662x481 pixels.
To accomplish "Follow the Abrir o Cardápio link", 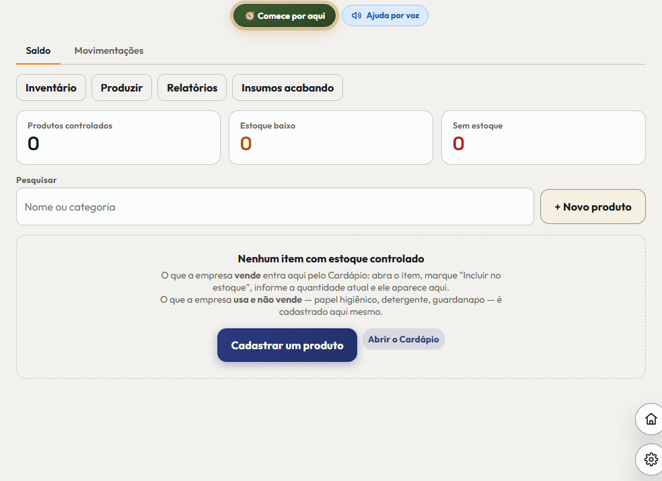I will click(x=404, y=339).
